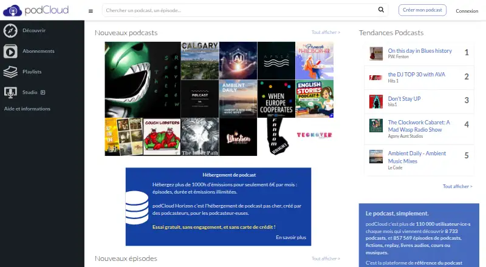
Task: Open the Abonnements play icon
Action: [10, 52]
